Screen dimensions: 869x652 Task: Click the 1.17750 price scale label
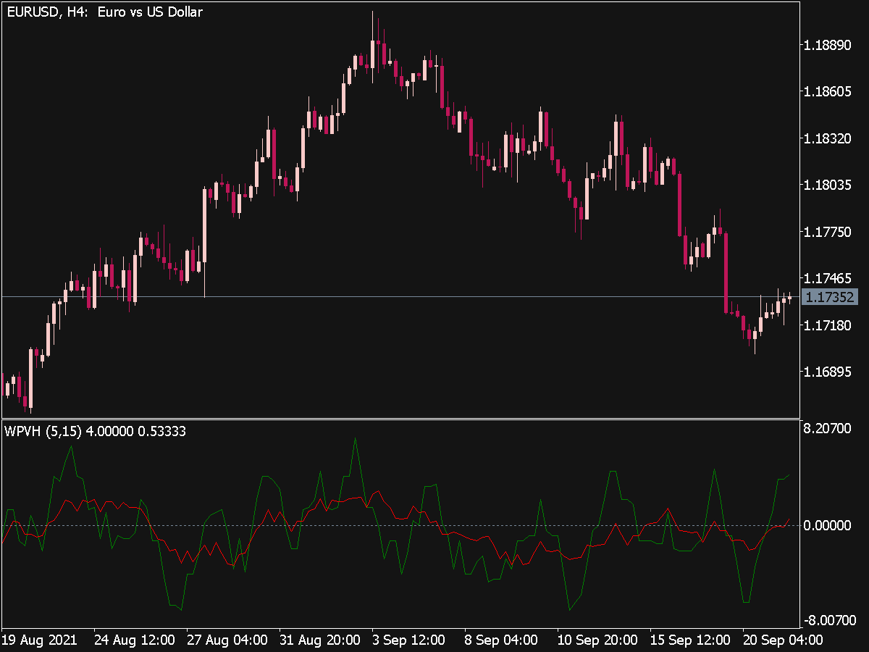coord(829,233)
